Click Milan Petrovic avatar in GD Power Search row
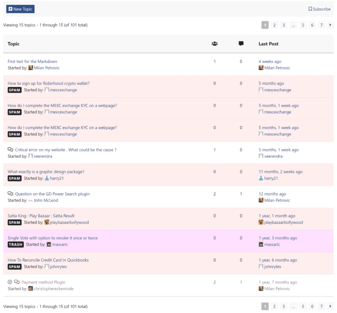 tap(261, 200)
